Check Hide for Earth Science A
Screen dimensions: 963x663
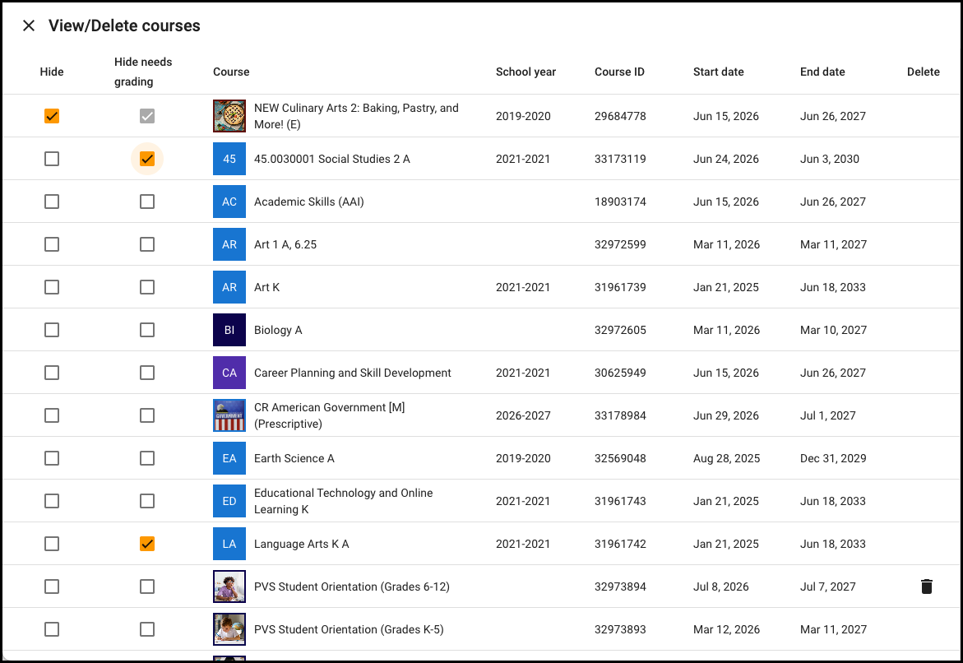pos(52,458)
